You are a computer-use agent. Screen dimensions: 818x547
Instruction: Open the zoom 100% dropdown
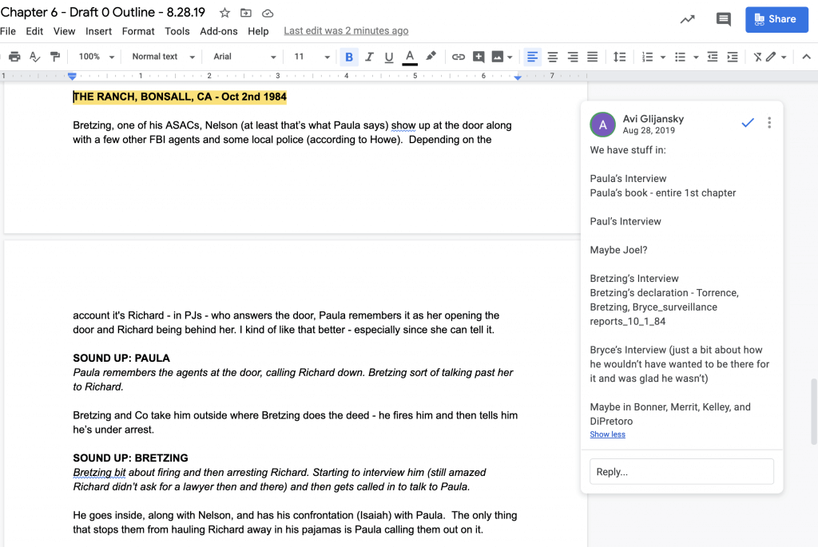97,57
